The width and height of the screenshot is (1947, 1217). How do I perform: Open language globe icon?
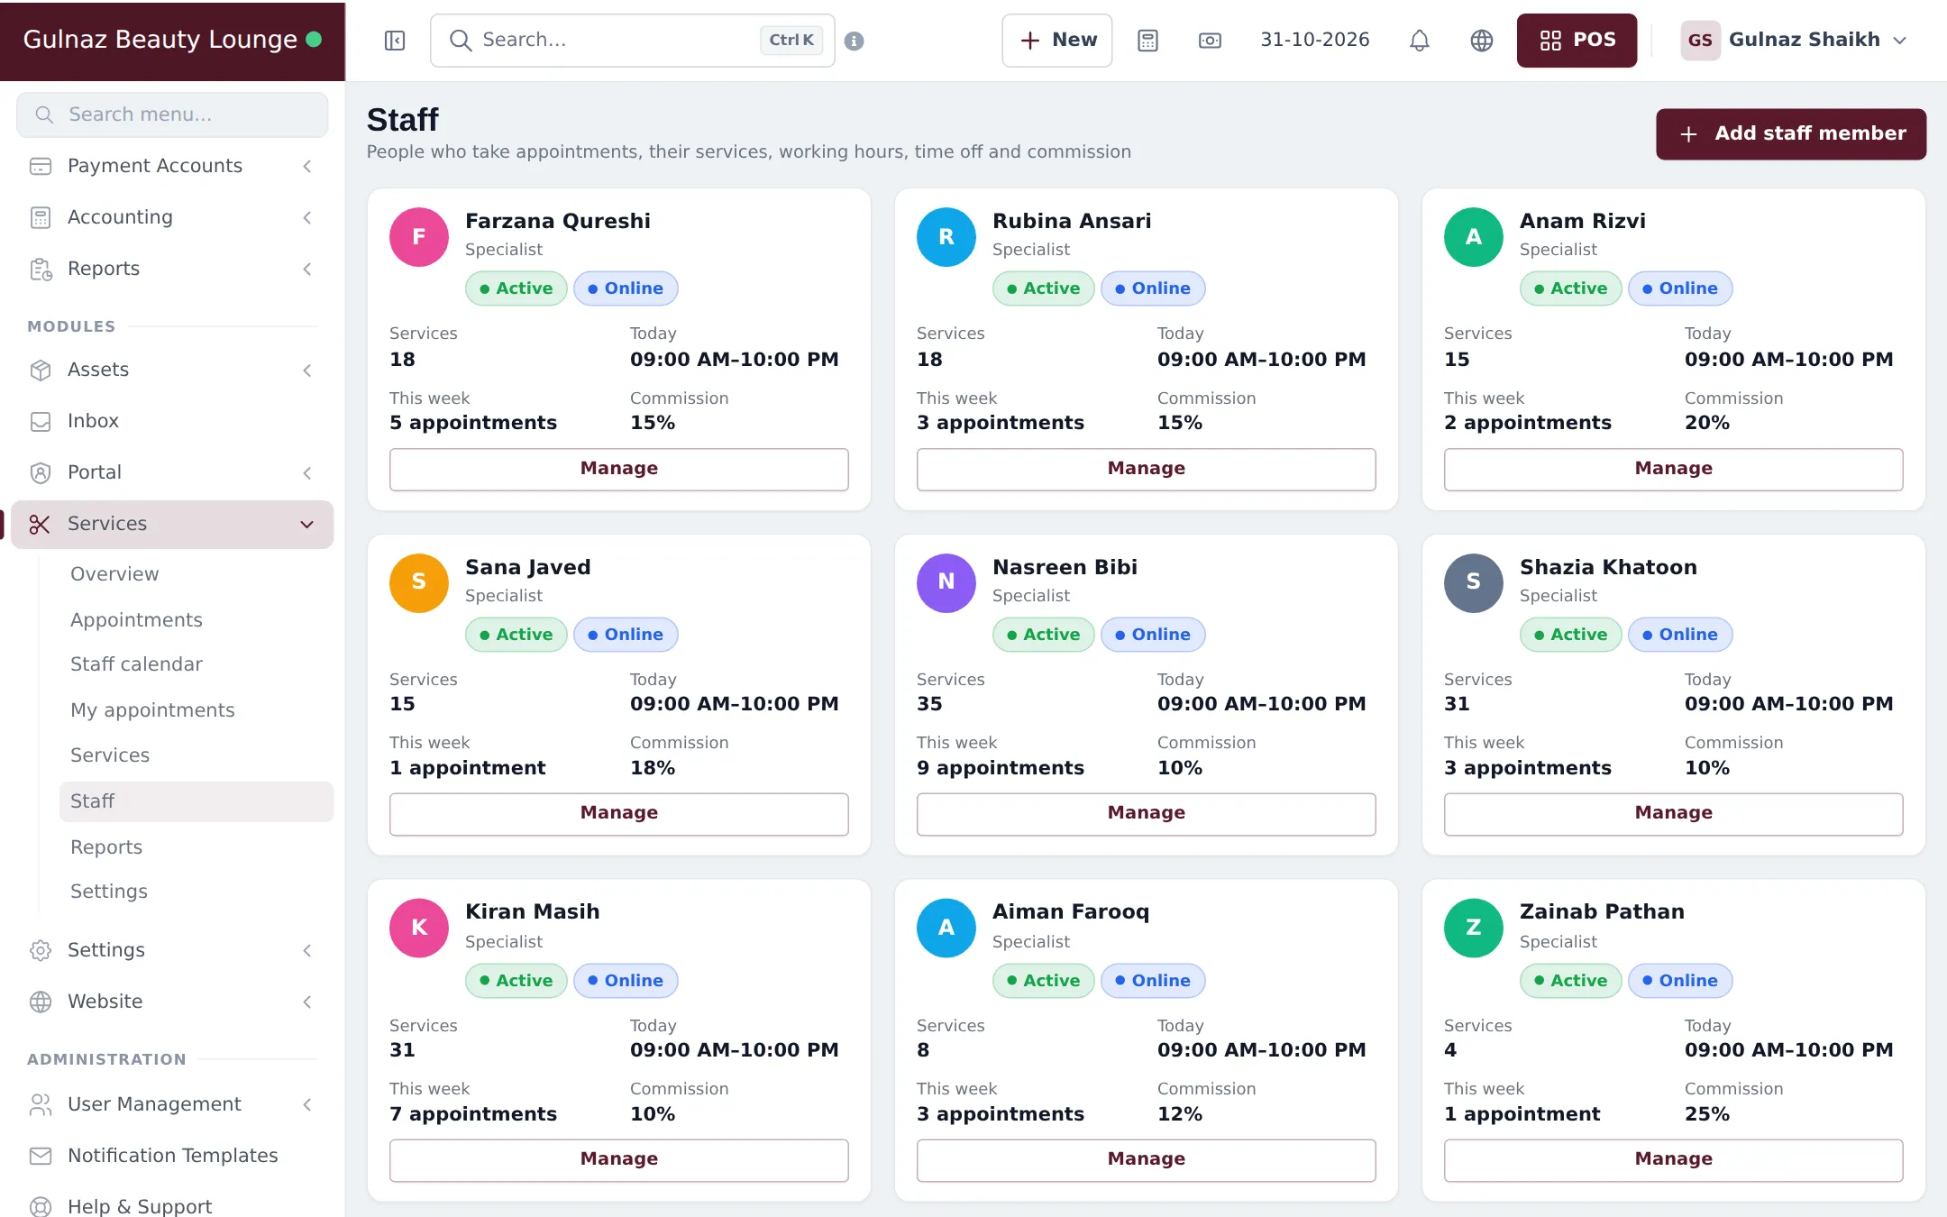pos(1482,41)
